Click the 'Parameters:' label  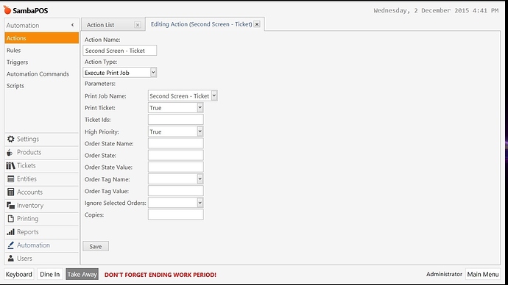[100, 84]
